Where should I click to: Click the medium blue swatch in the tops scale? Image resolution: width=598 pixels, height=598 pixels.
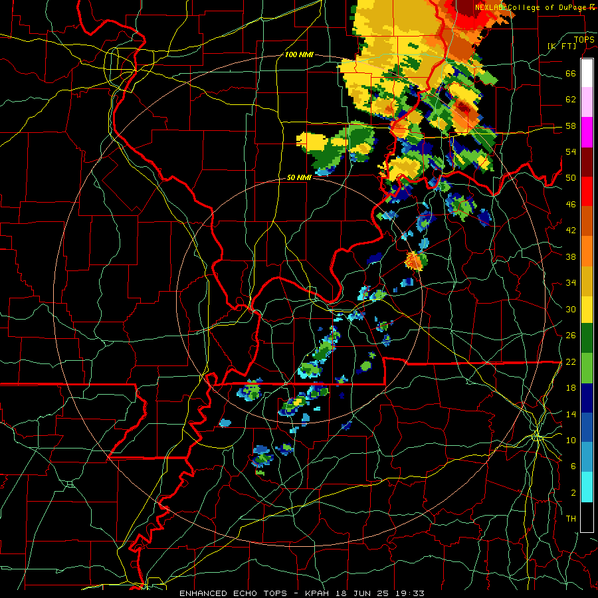click(x=587, y=427)
